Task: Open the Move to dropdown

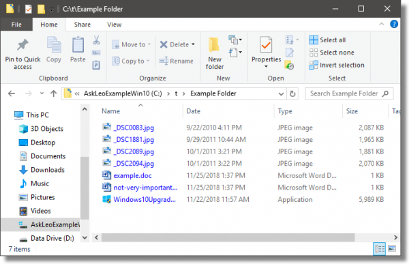Action: pyautogui.click(x=131, y=44)
